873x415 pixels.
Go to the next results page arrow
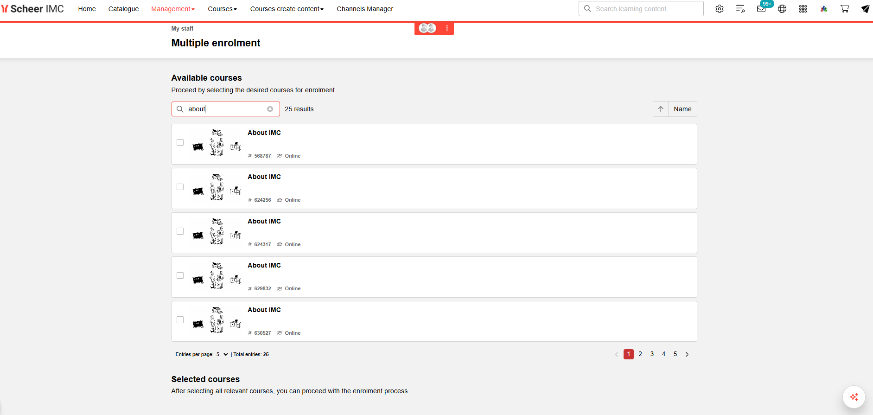click(687, 354)
